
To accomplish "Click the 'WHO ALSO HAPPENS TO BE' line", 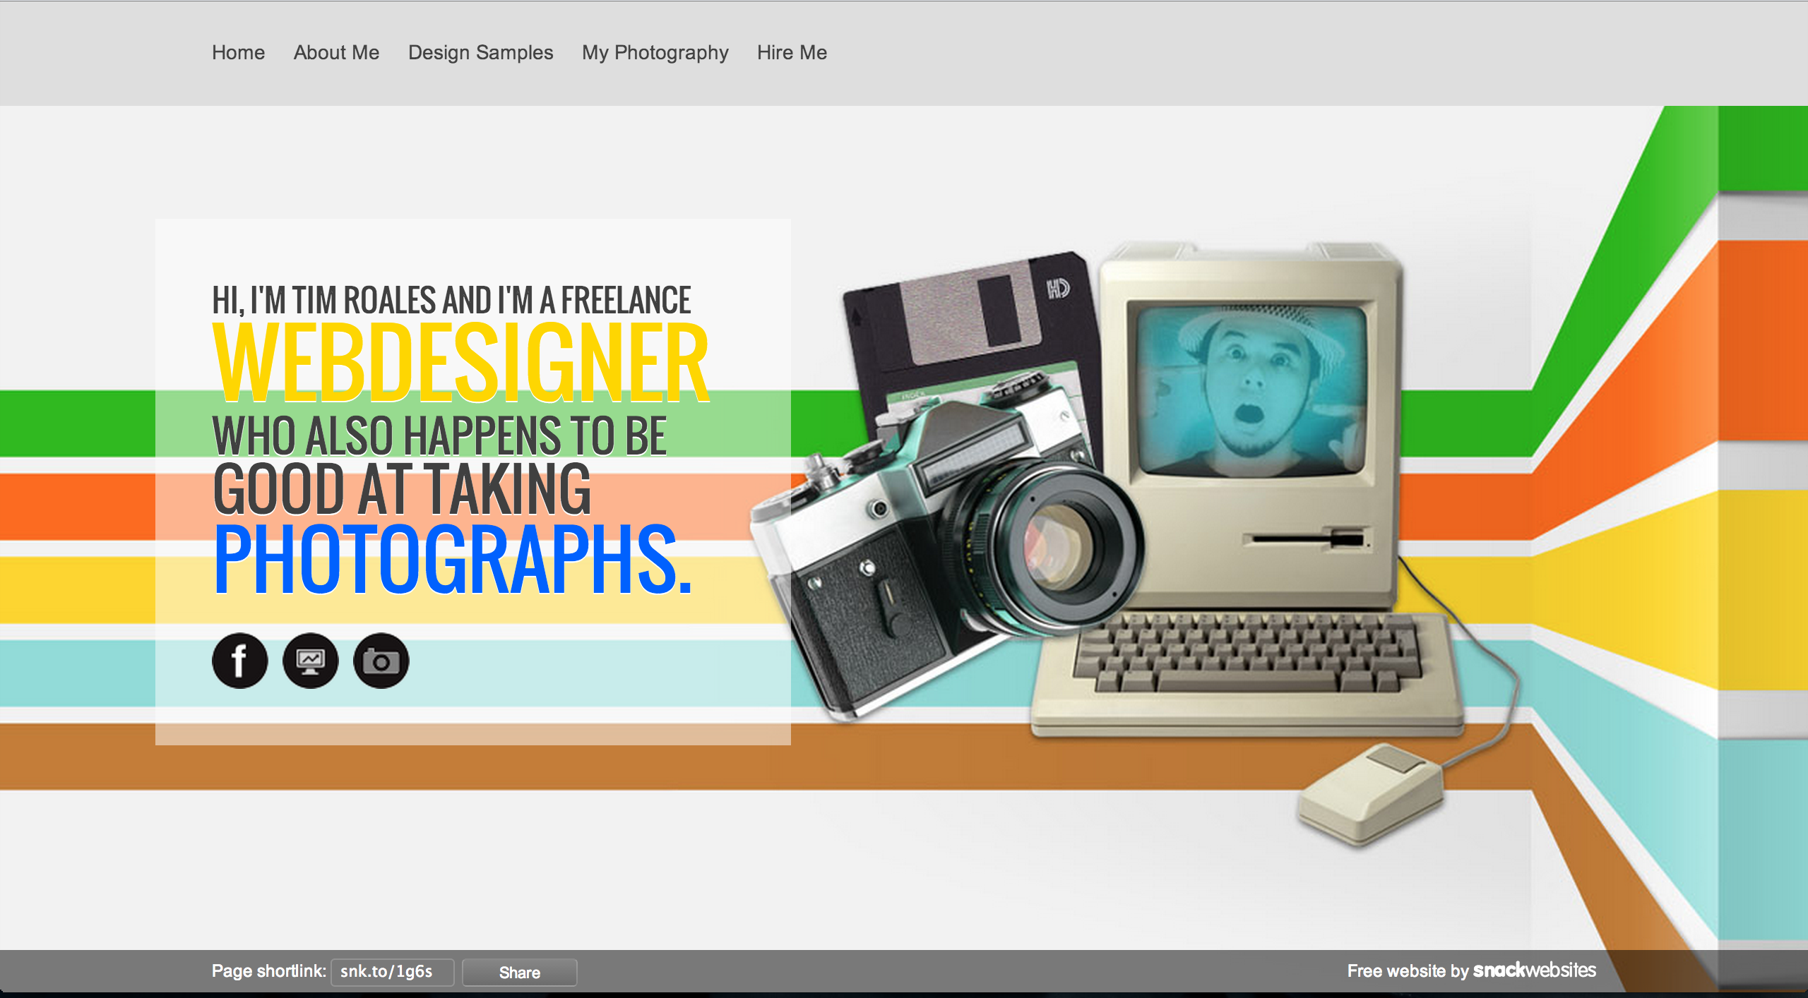I will 439,435.
